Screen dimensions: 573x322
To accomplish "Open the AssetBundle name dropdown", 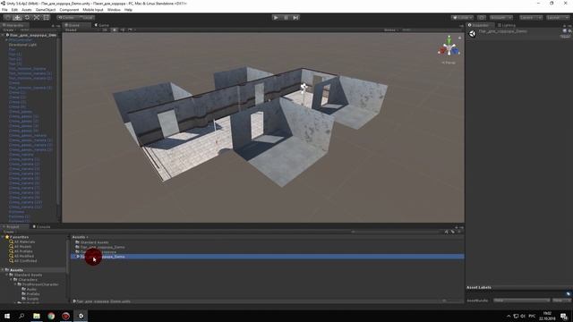I will (521, 301).
